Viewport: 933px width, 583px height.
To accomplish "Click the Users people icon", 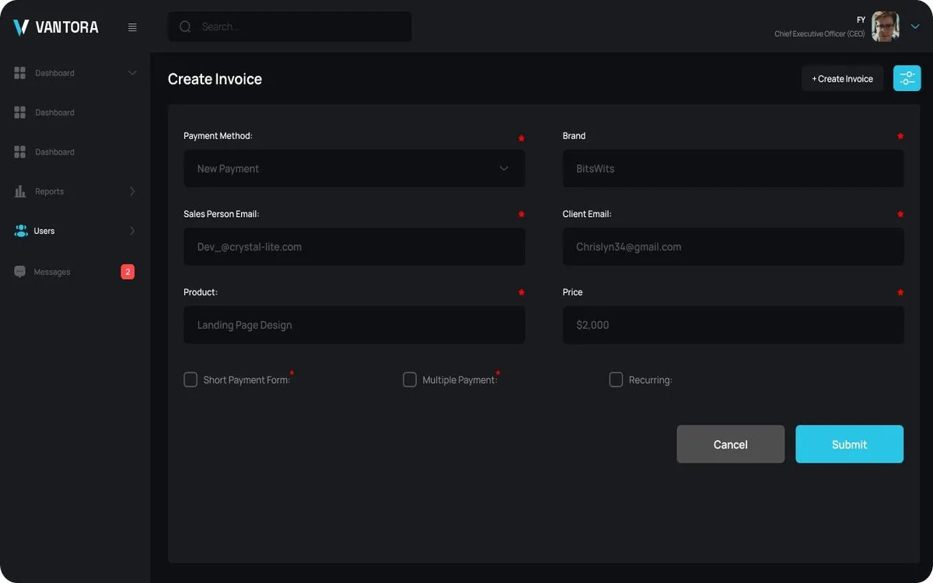I will tap(21, 231).
